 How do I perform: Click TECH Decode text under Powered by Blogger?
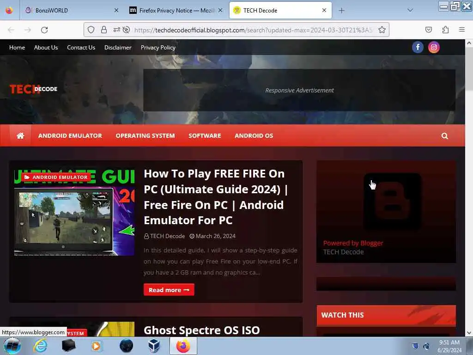(x=343, y=252)
